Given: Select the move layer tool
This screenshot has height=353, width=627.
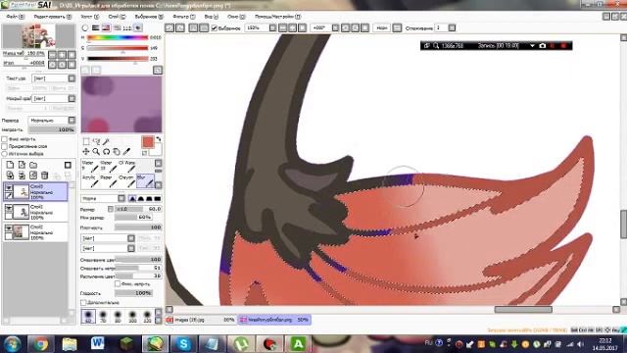Looking at the screenshot, I should (86, 152).
